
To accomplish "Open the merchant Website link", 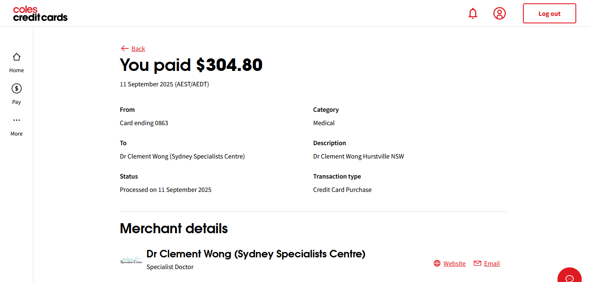I will tap(454, 263).
